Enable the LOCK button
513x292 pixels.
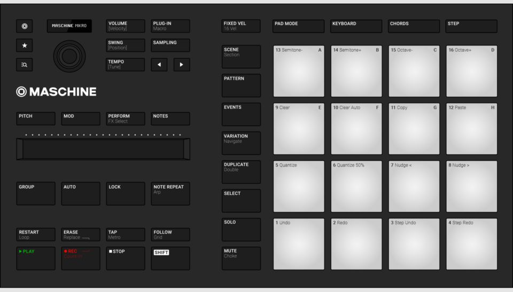pyautogui.click(x=125, y=193)
